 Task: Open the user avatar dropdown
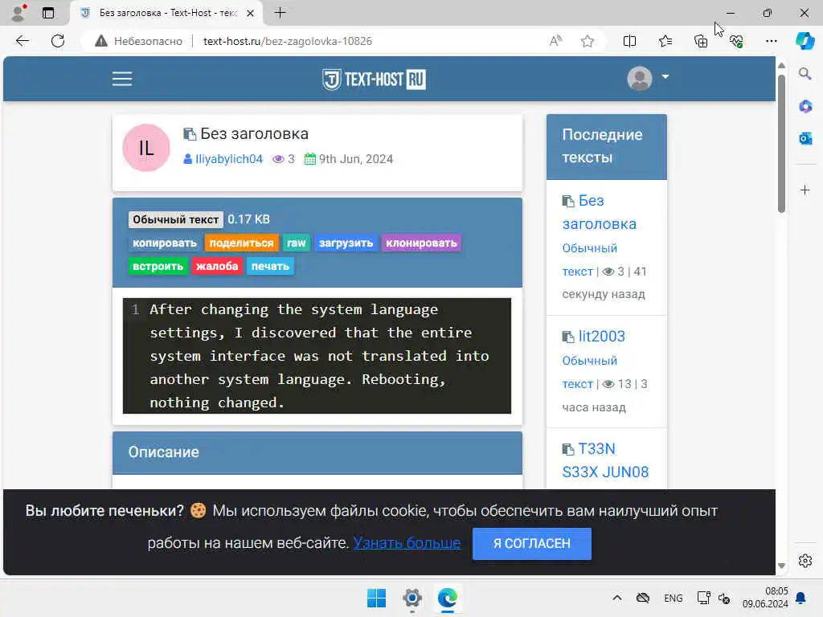point(648,78)
